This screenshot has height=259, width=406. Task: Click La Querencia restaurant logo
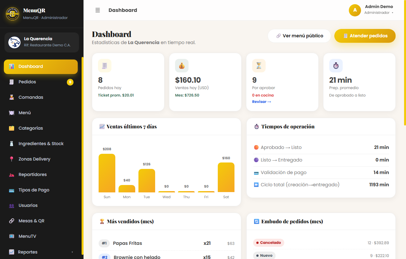[x=14, y=42]
